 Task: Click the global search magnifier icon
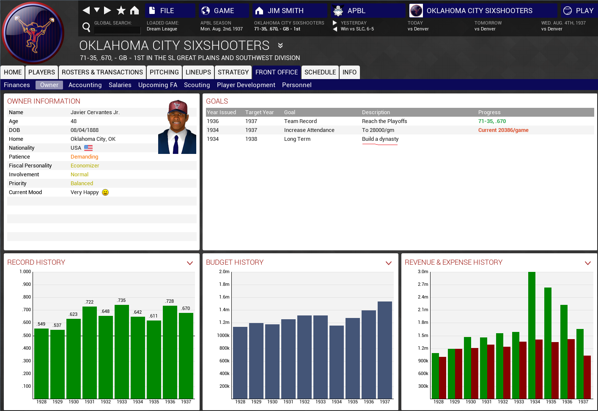point(86,27)
